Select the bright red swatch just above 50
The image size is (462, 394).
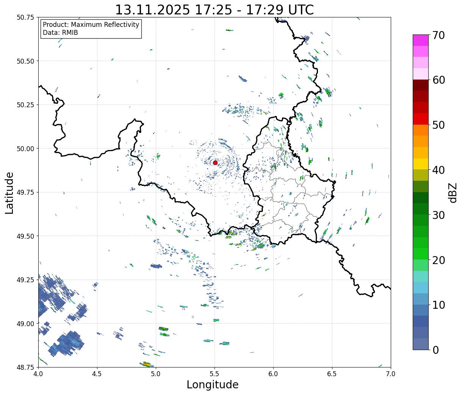tap(420, 119)
